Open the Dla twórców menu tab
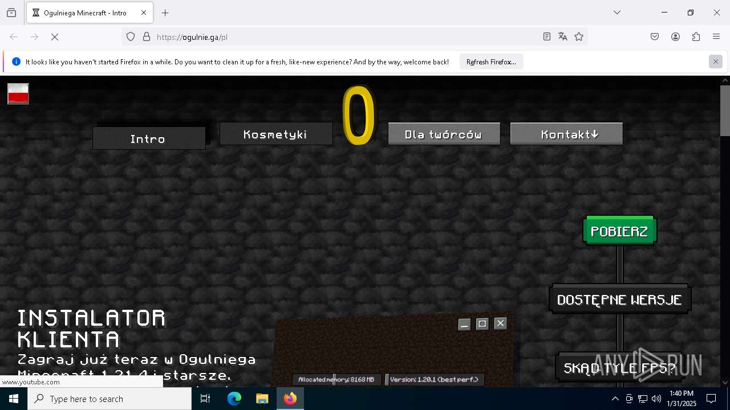 (444, 134)
